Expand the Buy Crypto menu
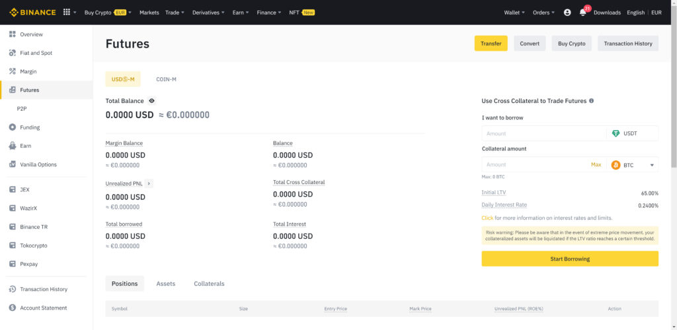The image size is (677, 330). 108,13
